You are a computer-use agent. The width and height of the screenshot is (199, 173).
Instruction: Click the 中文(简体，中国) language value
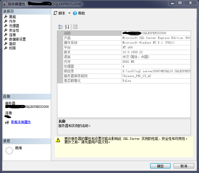pos(136,57)
